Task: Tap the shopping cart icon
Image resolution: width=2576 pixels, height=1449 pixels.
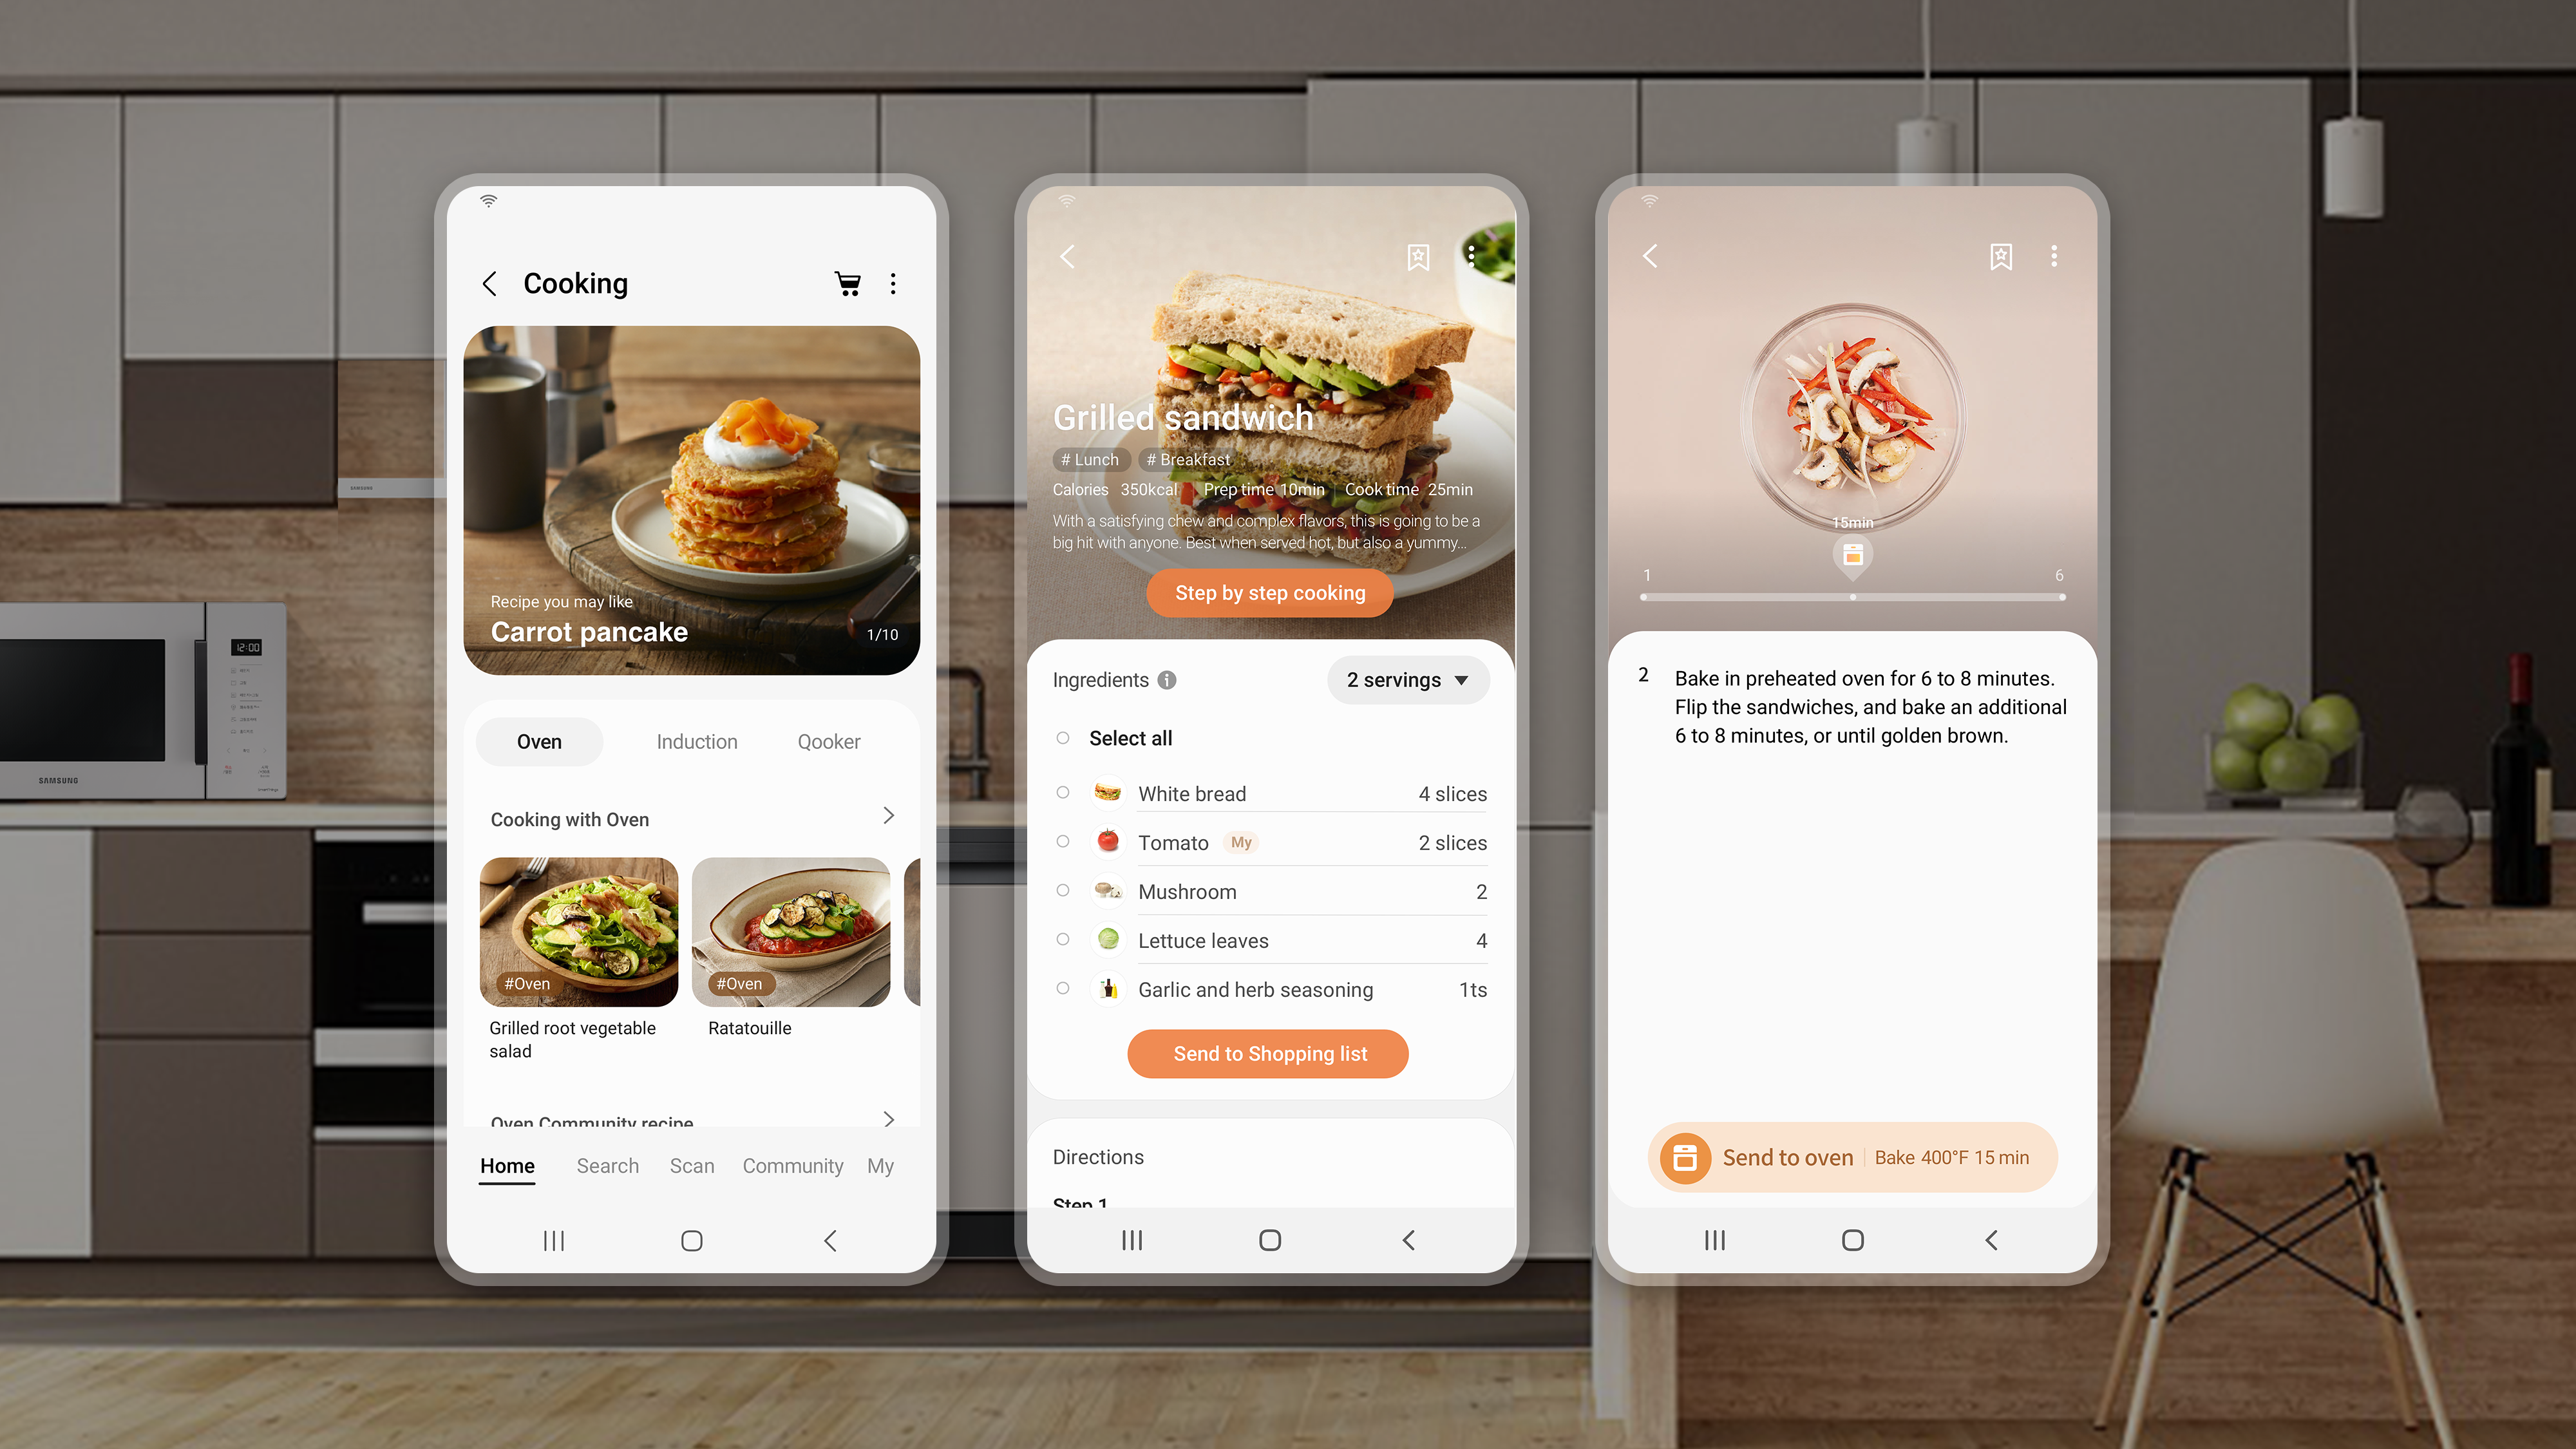Action: click(848, 283)
